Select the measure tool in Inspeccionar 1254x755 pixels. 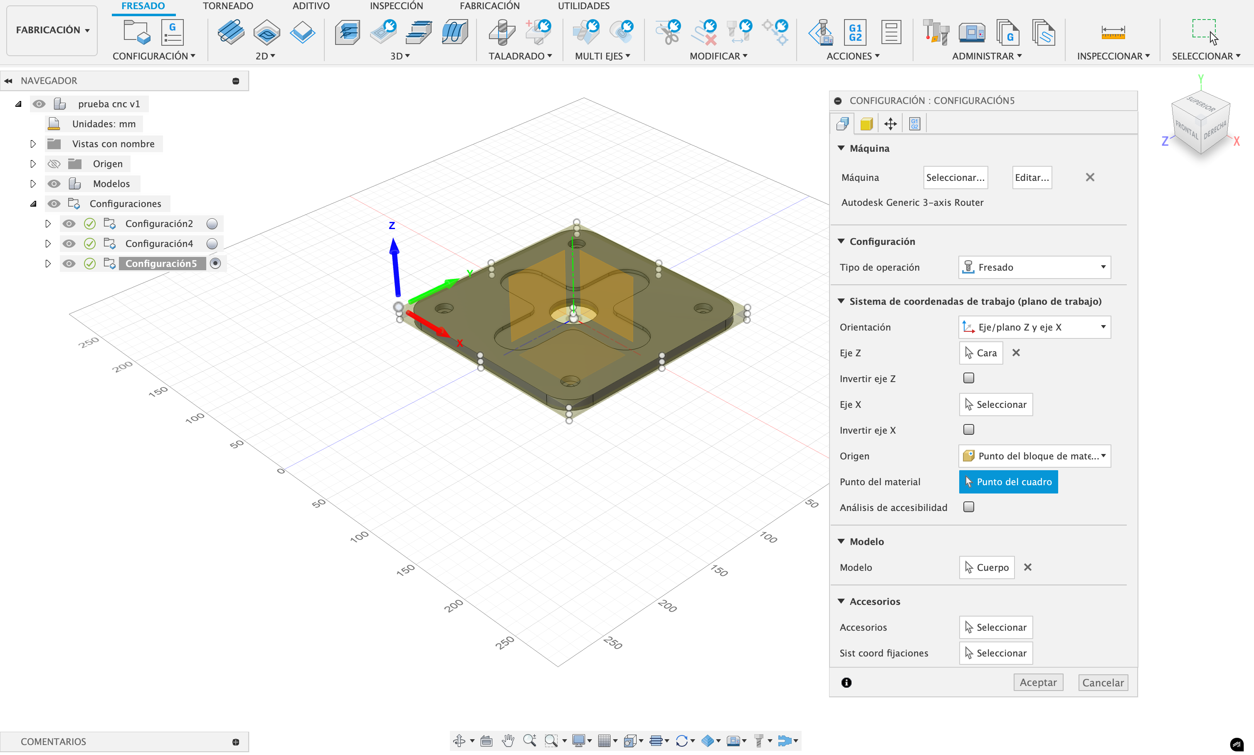coord(1113,32)
